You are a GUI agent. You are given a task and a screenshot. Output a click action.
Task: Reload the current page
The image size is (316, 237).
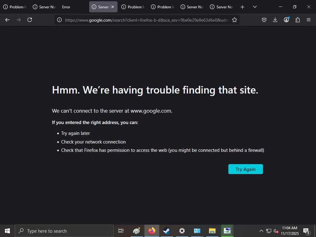point(30,20)
